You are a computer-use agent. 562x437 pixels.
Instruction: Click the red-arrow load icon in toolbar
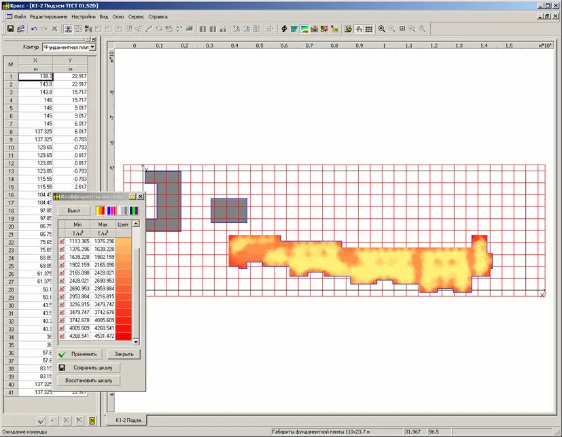pos(315,29)
